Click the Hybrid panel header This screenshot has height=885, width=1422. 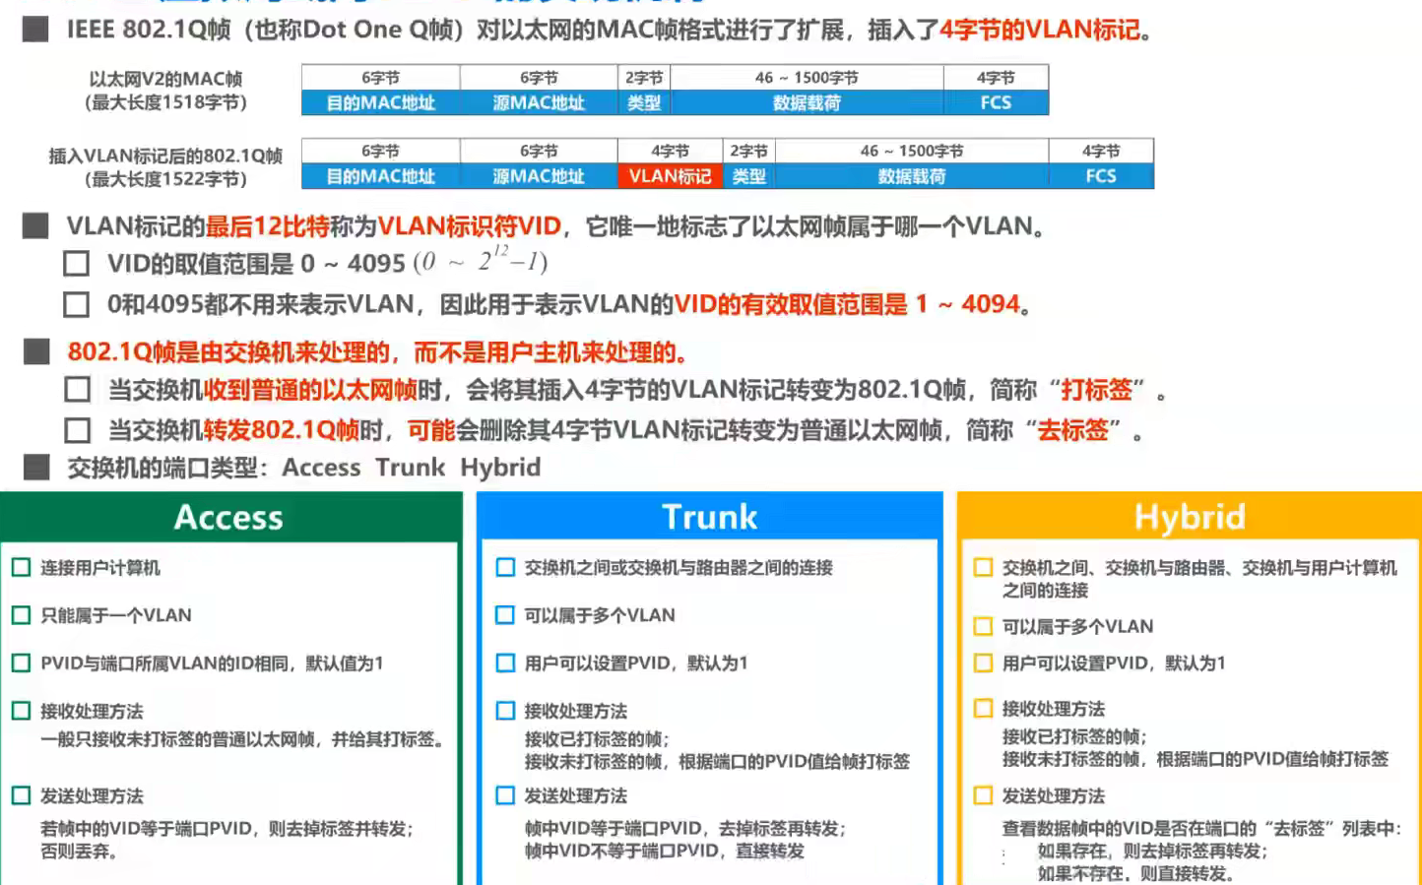point(1190,518)
